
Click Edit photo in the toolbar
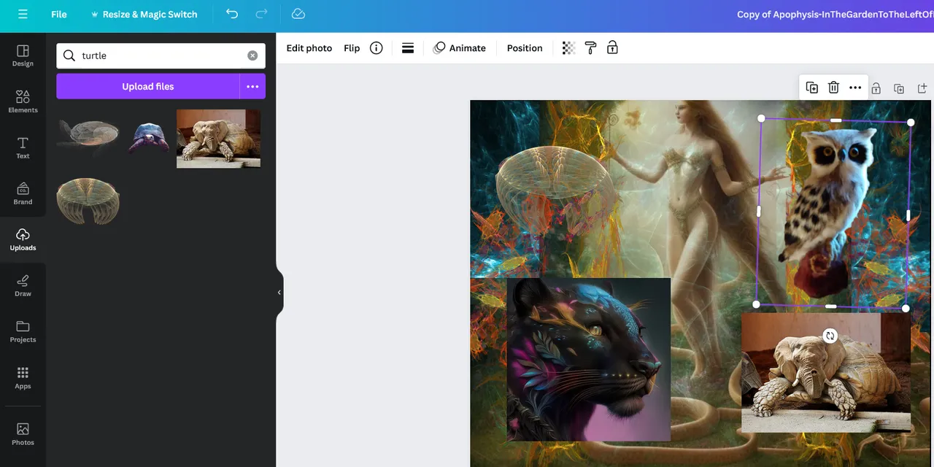coord(309,48)
